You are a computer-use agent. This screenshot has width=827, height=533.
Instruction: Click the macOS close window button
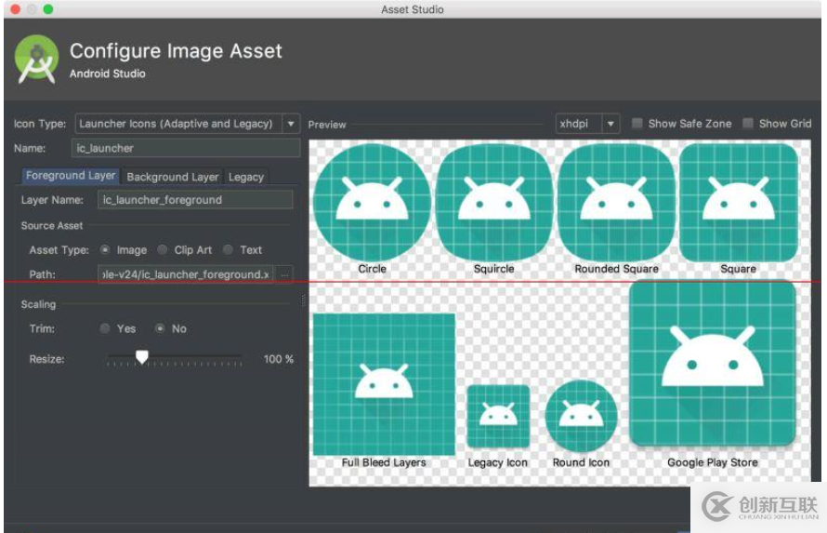click(15, 9)
